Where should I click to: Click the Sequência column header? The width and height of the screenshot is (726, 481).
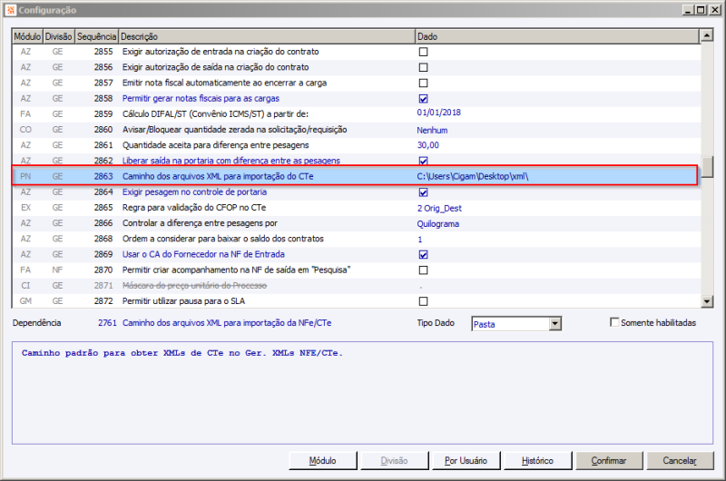(96, 36)
